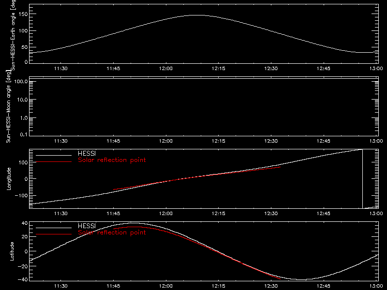387x290 pixels.
Task: Click 12:45 time label under Moon angle plot
Action: (324, 141)
